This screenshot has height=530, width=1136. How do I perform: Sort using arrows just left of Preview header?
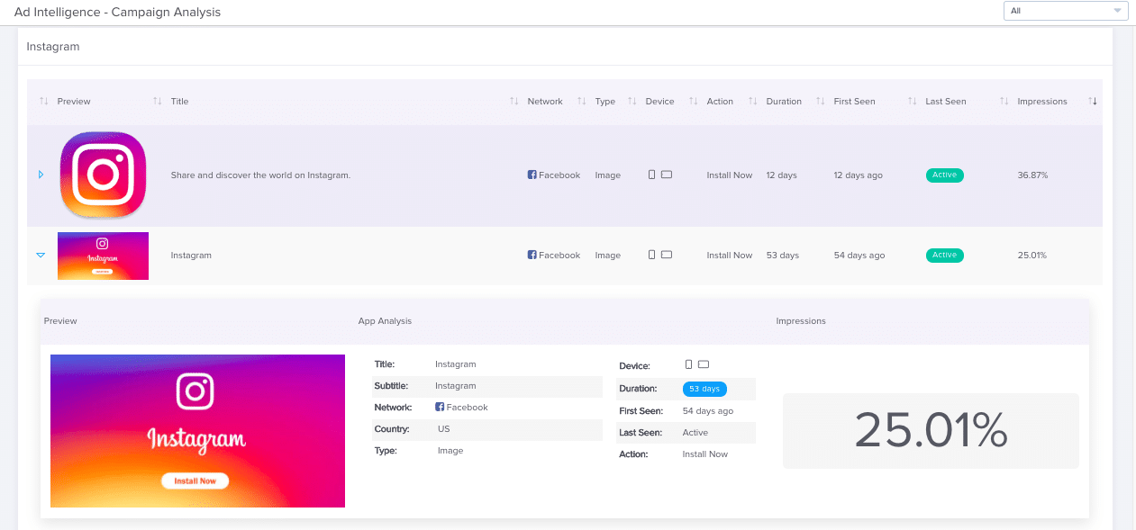pos(44,102)
